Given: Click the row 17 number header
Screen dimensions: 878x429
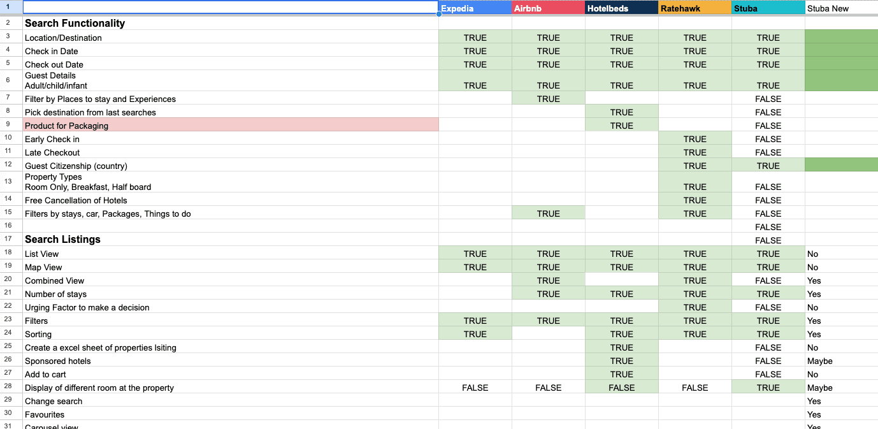Looking at the screenshot, I should click(11, 240).
